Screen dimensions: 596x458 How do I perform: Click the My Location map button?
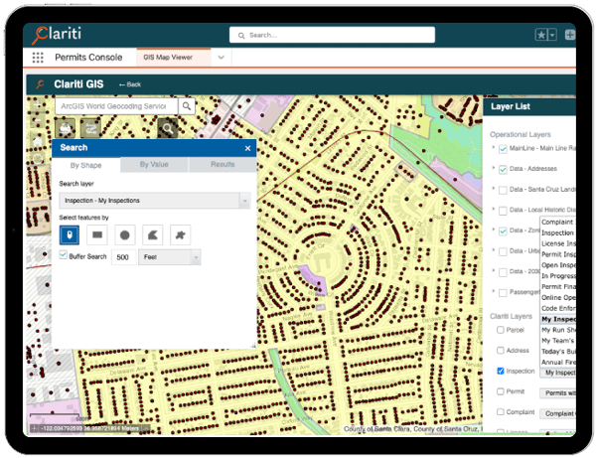pos(38,159)
